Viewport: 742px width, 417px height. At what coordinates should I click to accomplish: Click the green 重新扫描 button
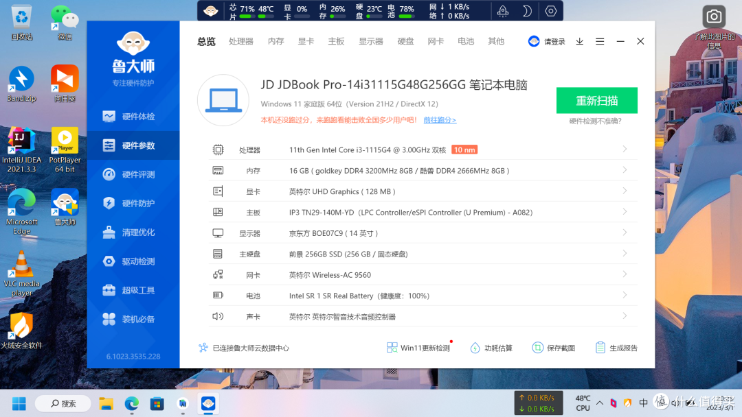(x=596, y=100)
